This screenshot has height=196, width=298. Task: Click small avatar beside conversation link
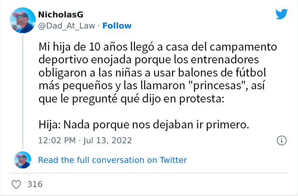point(22,160)
